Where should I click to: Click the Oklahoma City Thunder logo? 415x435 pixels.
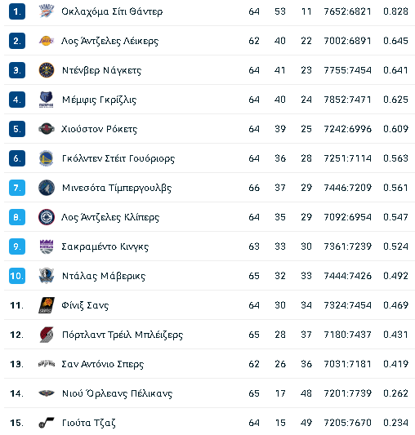click(x=46, y=11)
